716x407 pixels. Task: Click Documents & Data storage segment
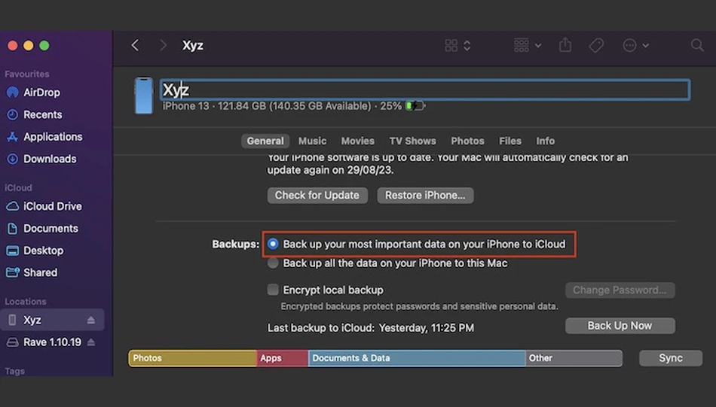417,358
